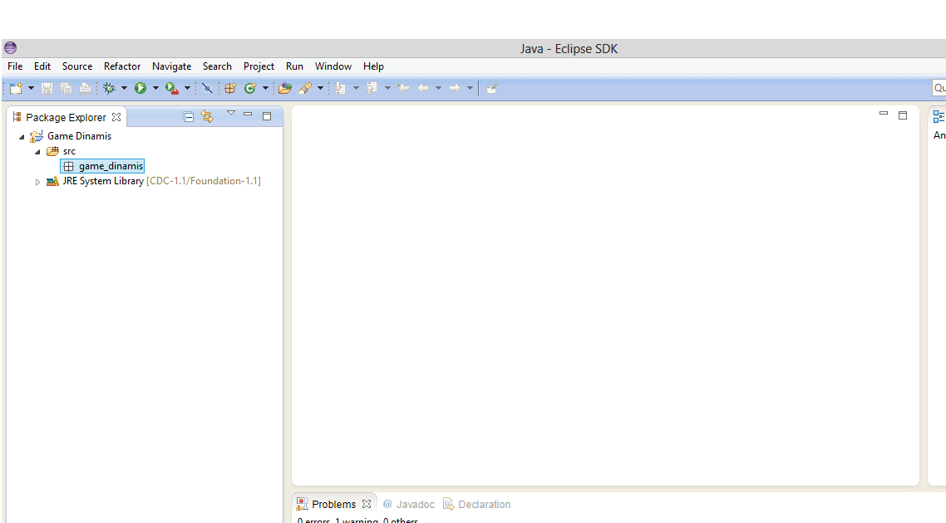The image size is (946, 523).
Task: Switch to the Javadoc tab
Action: [x=408, y=505]
